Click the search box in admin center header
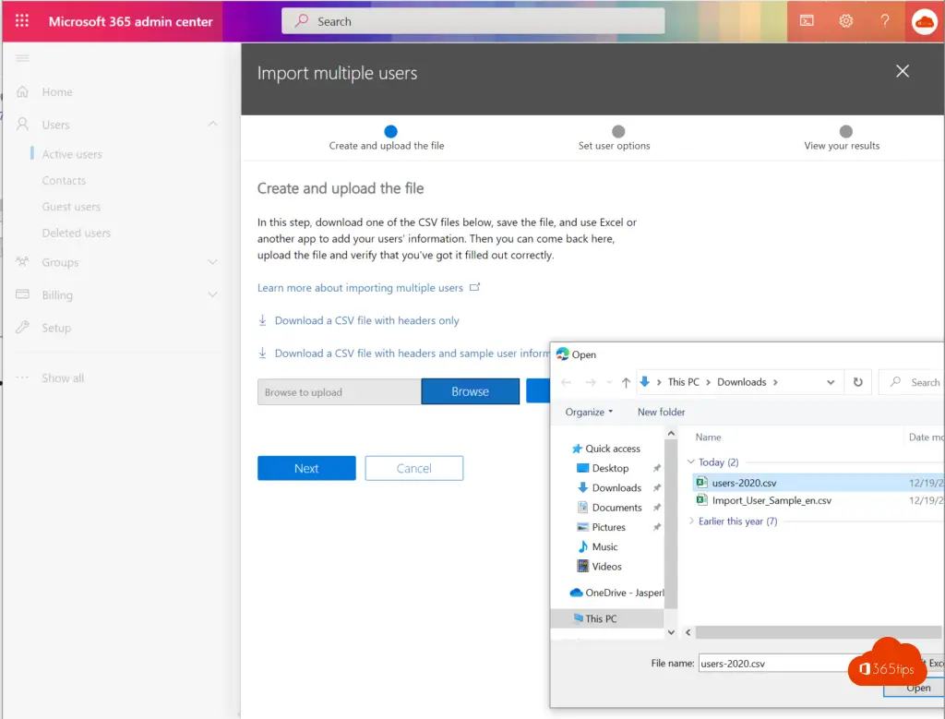This screenshot has height=719, width=945. 473,21
